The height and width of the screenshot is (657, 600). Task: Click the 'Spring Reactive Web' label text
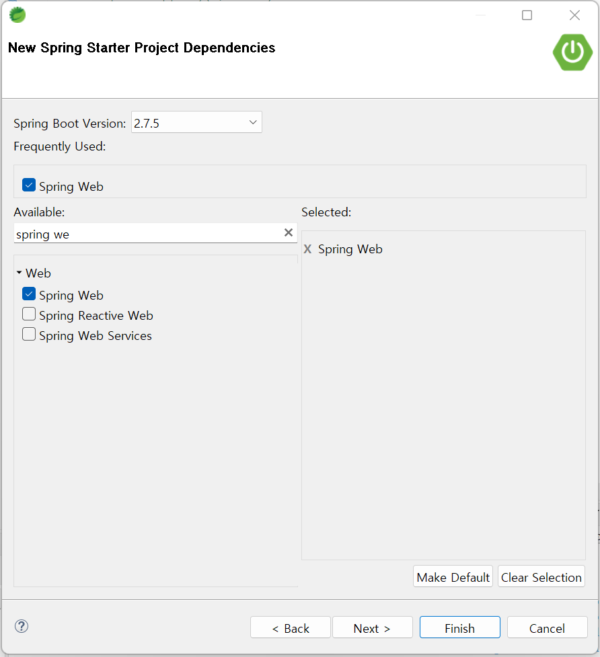pos(96,316)
